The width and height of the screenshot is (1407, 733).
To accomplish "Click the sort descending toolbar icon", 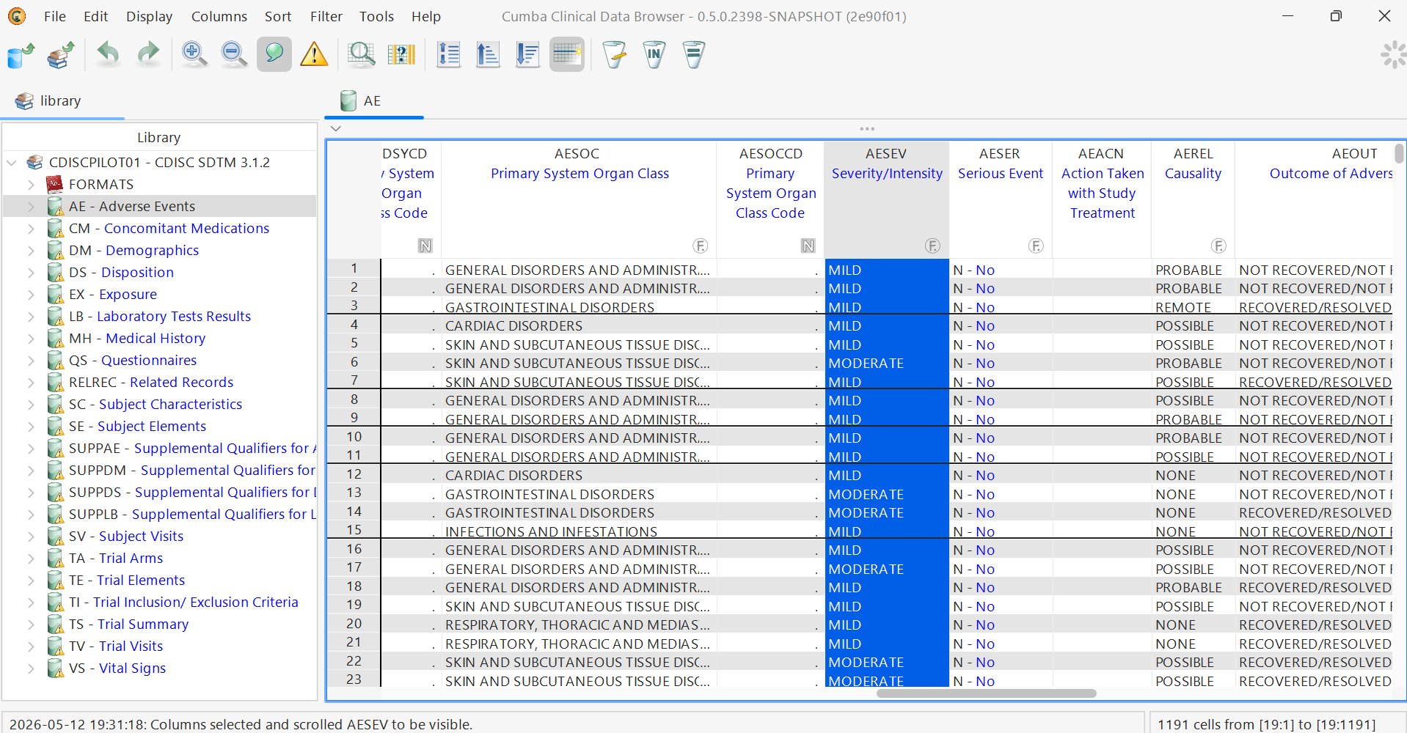I will click(527, 54).
